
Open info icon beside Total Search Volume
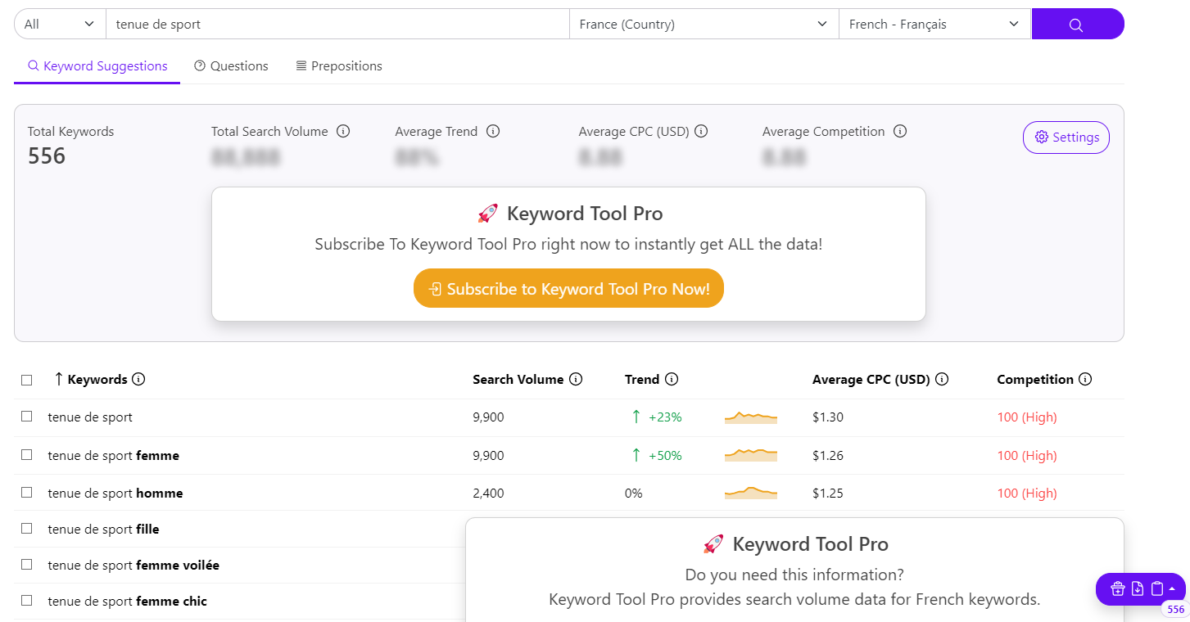tap(344, 132)
